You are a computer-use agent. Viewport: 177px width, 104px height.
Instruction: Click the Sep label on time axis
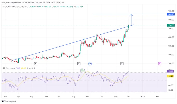87,96
